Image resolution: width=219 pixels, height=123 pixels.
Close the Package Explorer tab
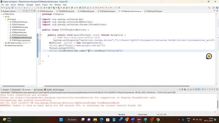tap(17, 11)
